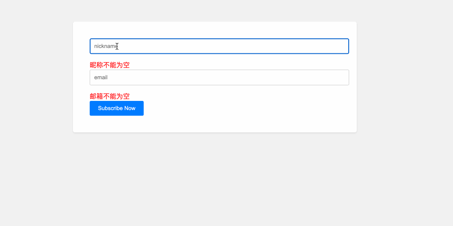Click the 'email' placeholder text
Viewport: 453px width, 226px height.
(101, 78)
